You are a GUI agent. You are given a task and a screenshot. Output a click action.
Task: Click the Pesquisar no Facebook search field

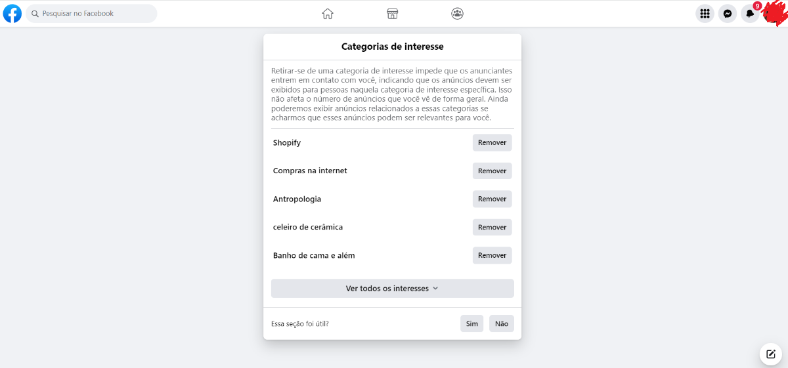tap(91, 13)
